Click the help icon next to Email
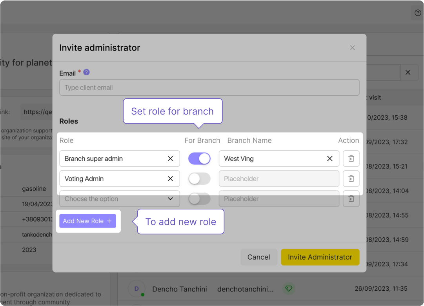This screenshot has width=424, height=306. [86, 73]
